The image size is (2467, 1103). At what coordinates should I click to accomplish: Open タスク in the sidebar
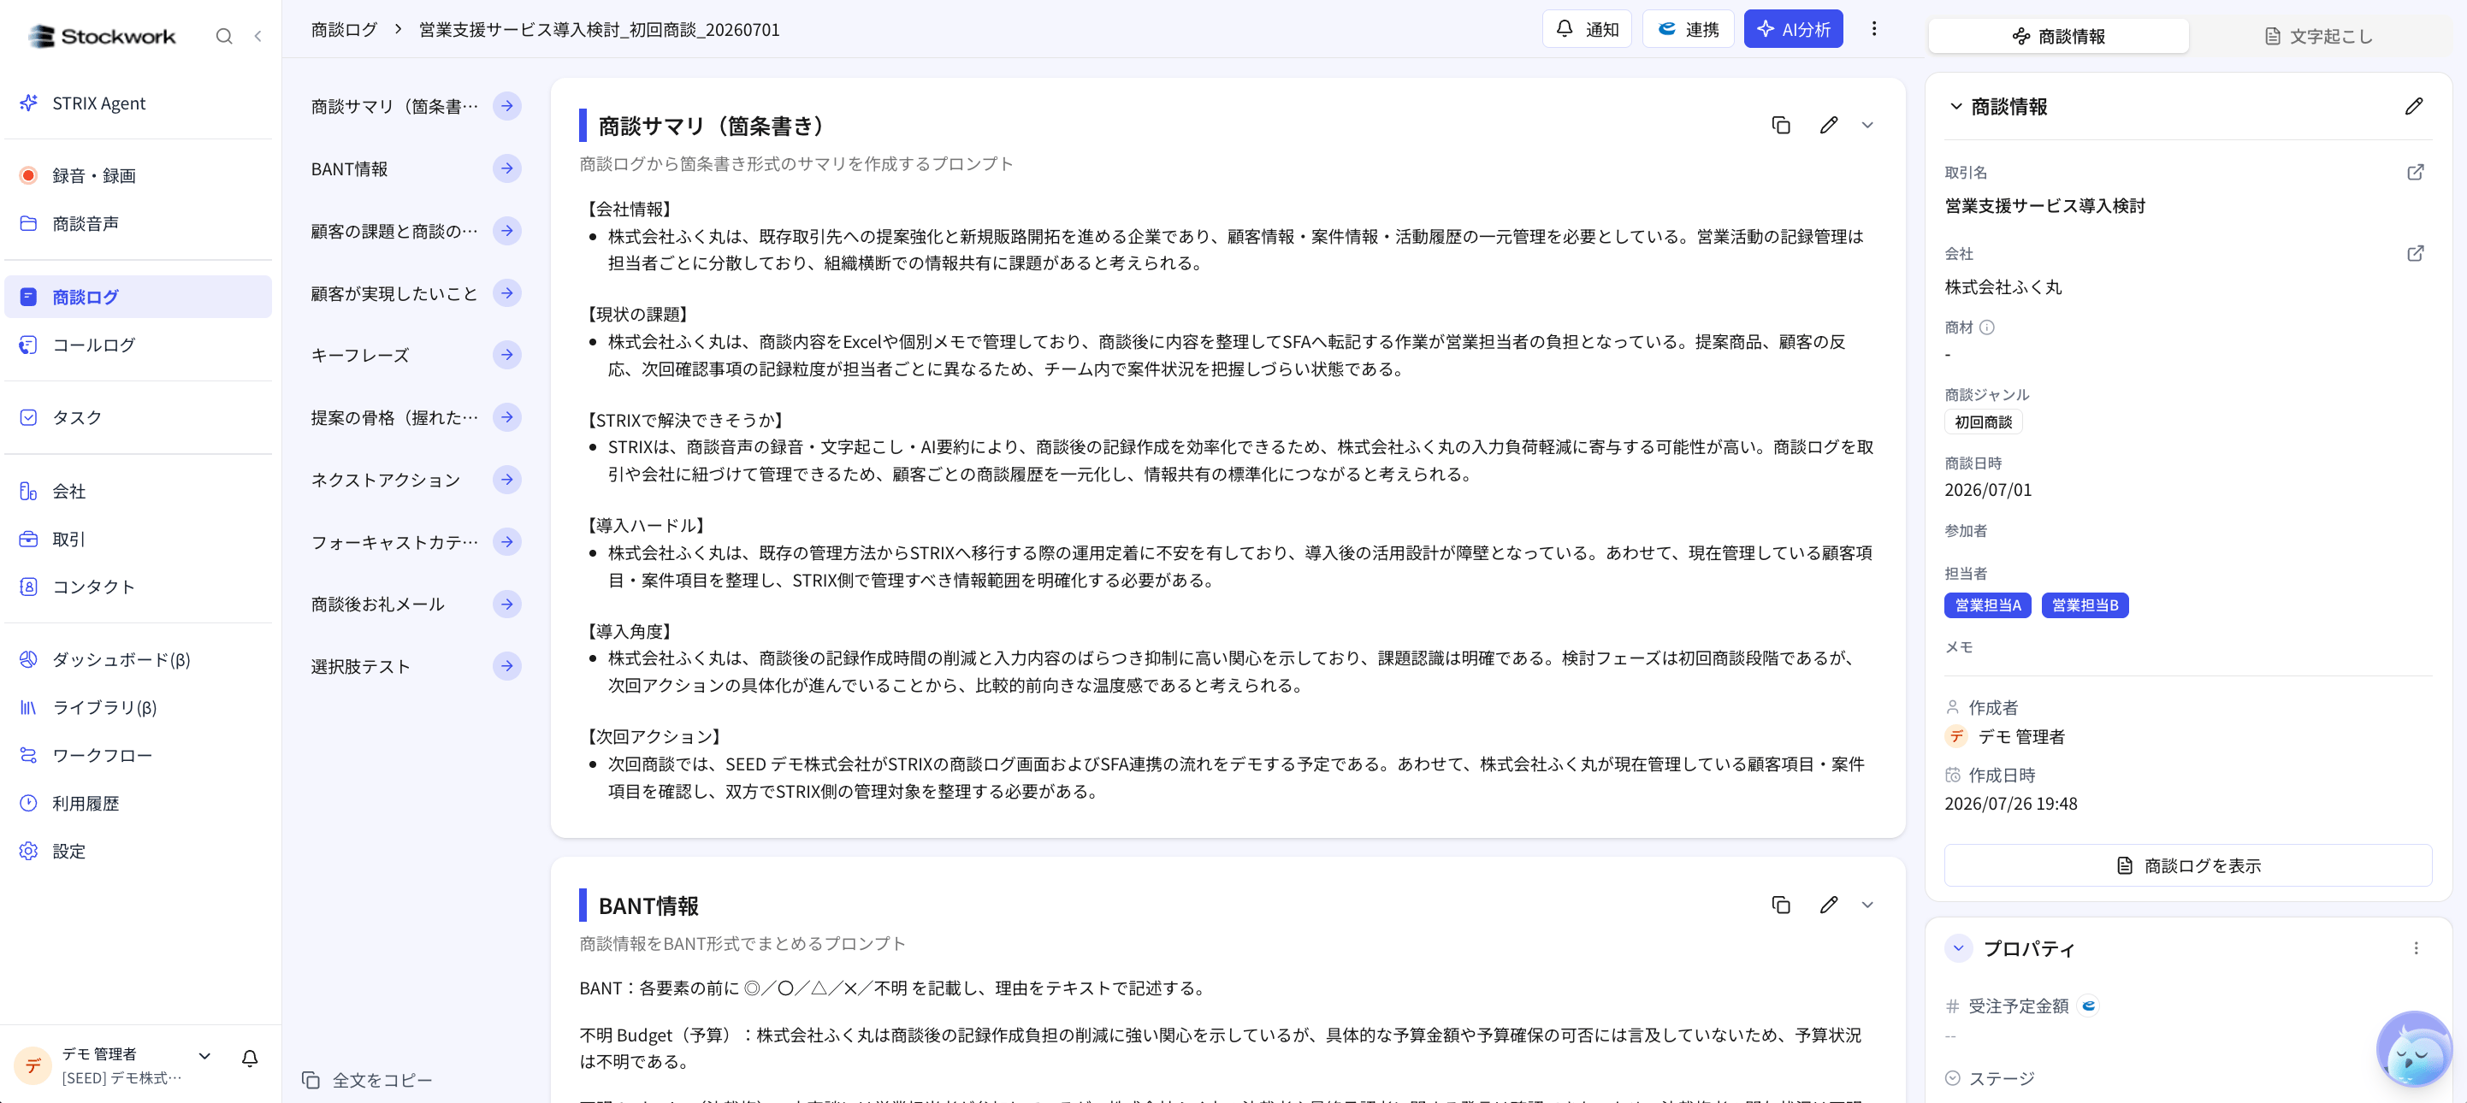(138, 417)
